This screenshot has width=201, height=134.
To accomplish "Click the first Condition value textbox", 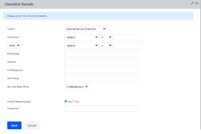I will pyautogui.click(x=128, y=37).
